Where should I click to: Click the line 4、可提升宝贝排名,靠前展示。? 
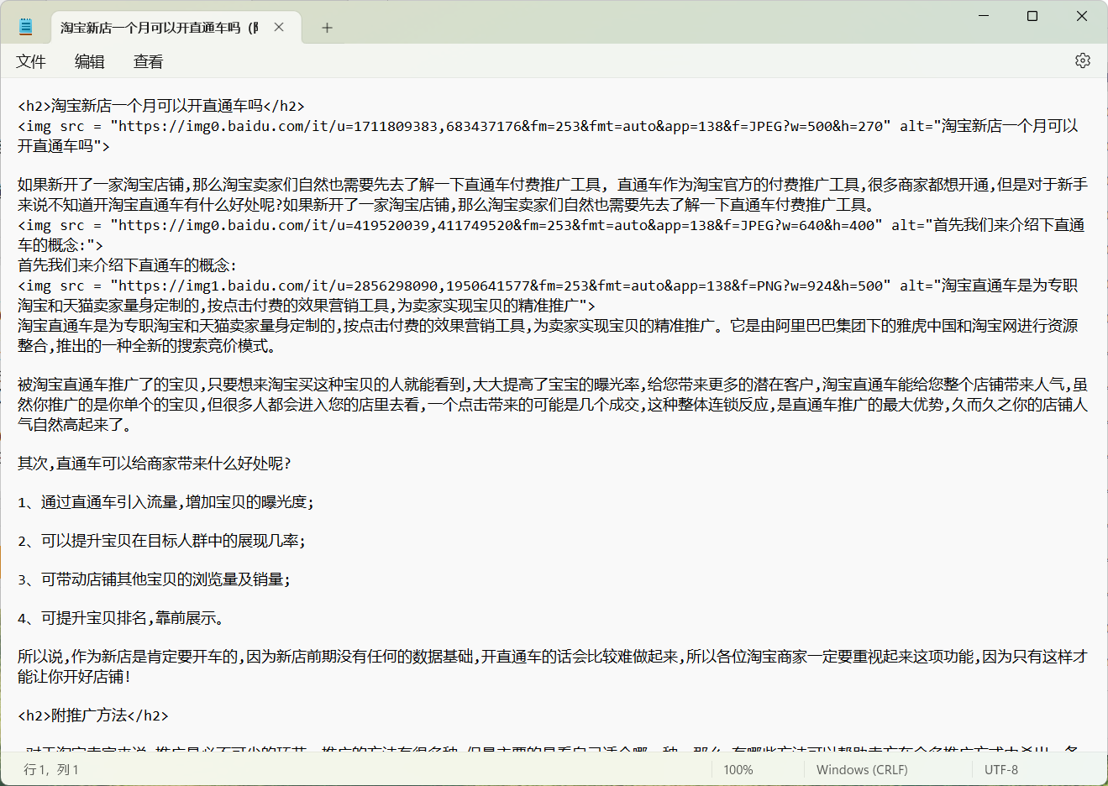[x=121, y=618]
